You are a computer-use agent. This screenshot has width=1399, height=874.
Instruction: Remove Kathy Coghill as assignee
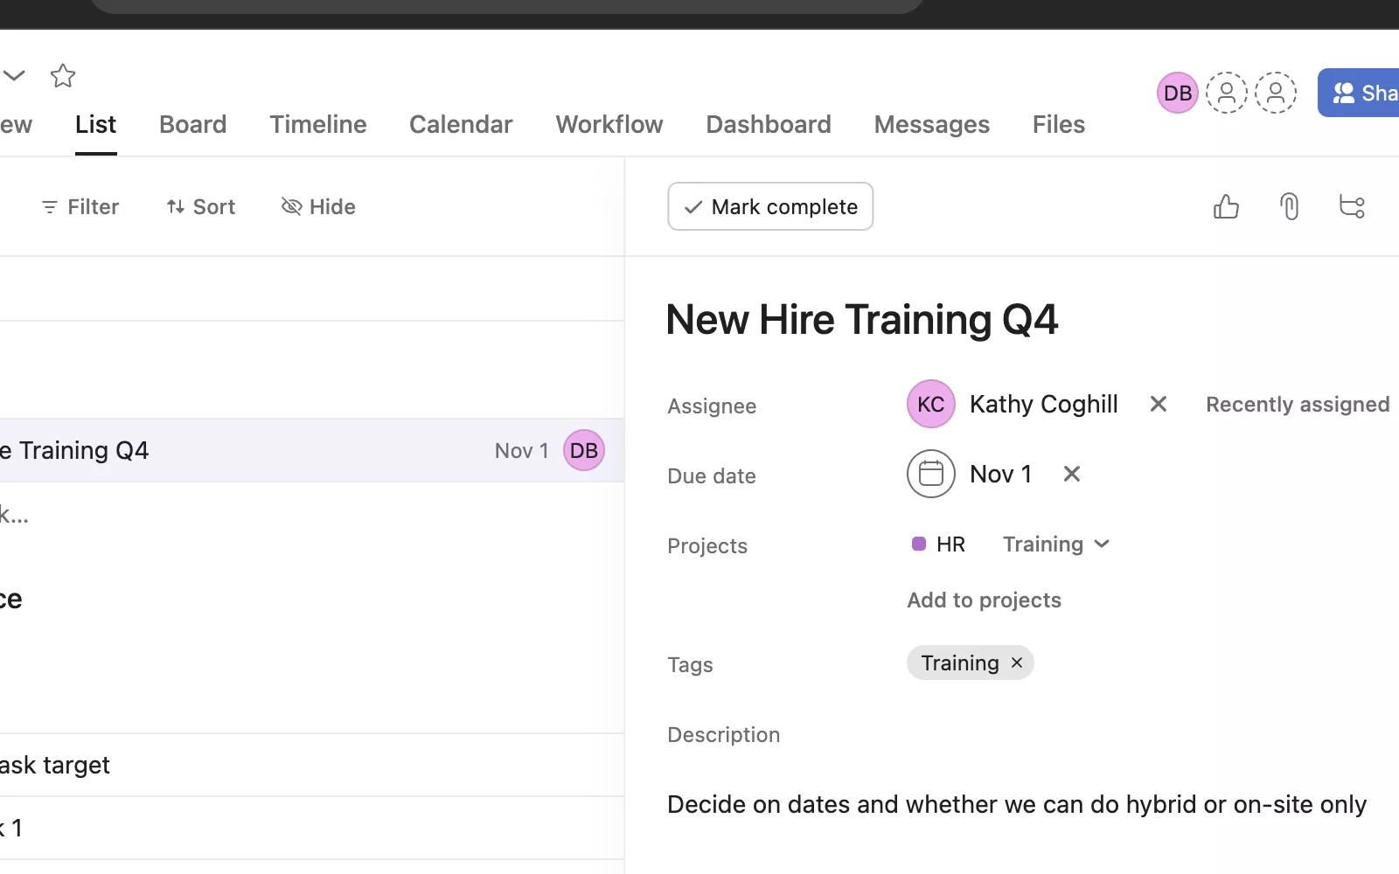(1158, 404)
